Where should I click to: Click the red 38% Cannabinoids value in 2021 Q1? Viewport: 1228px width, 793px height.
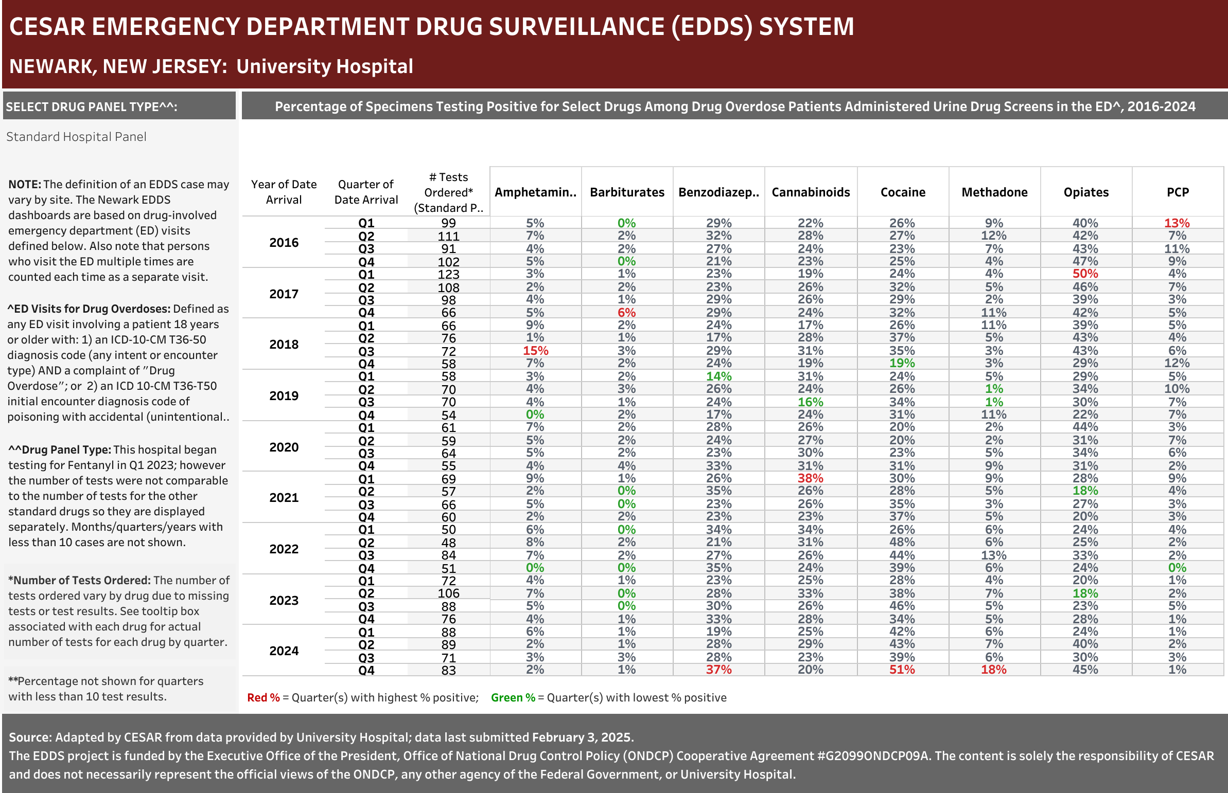click(x=811, y=478)
